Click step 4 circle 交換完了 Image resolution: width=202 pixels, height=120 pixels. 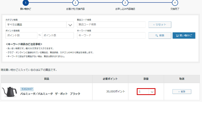(175, 3)
